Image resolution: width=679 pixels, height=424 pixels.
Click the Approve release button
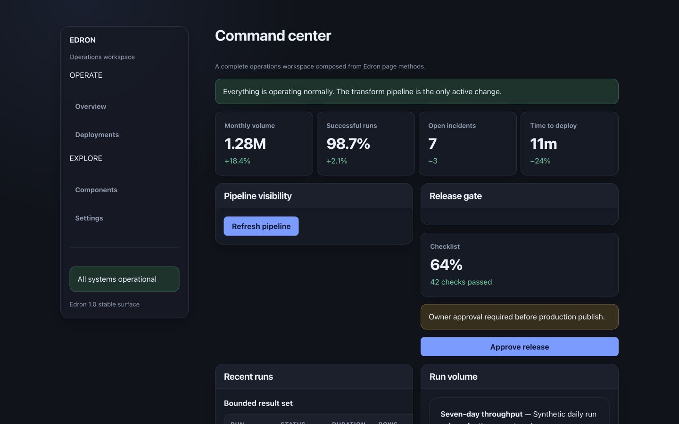[x=519, y=347]
